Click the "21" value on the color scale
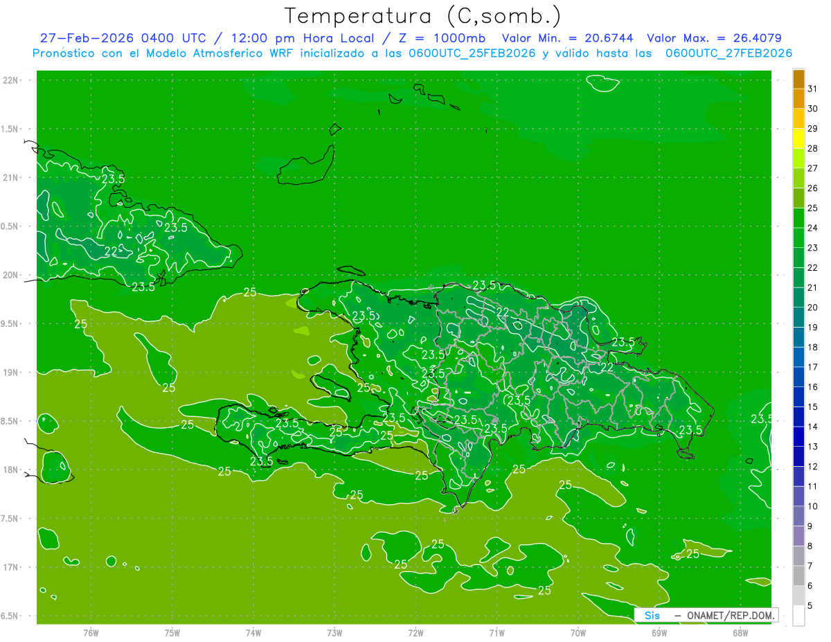 [x=813, y=287]
